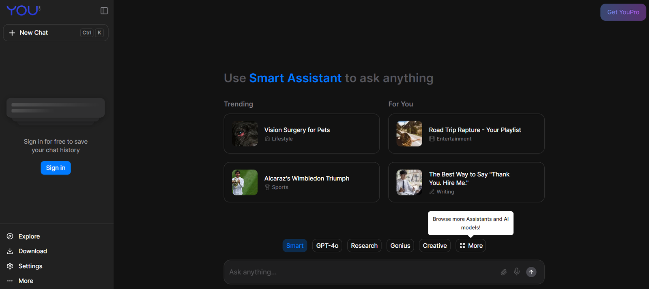
Task: Open Vision Surgery for Pets thumbnail
Action: [x=245, y=134]
